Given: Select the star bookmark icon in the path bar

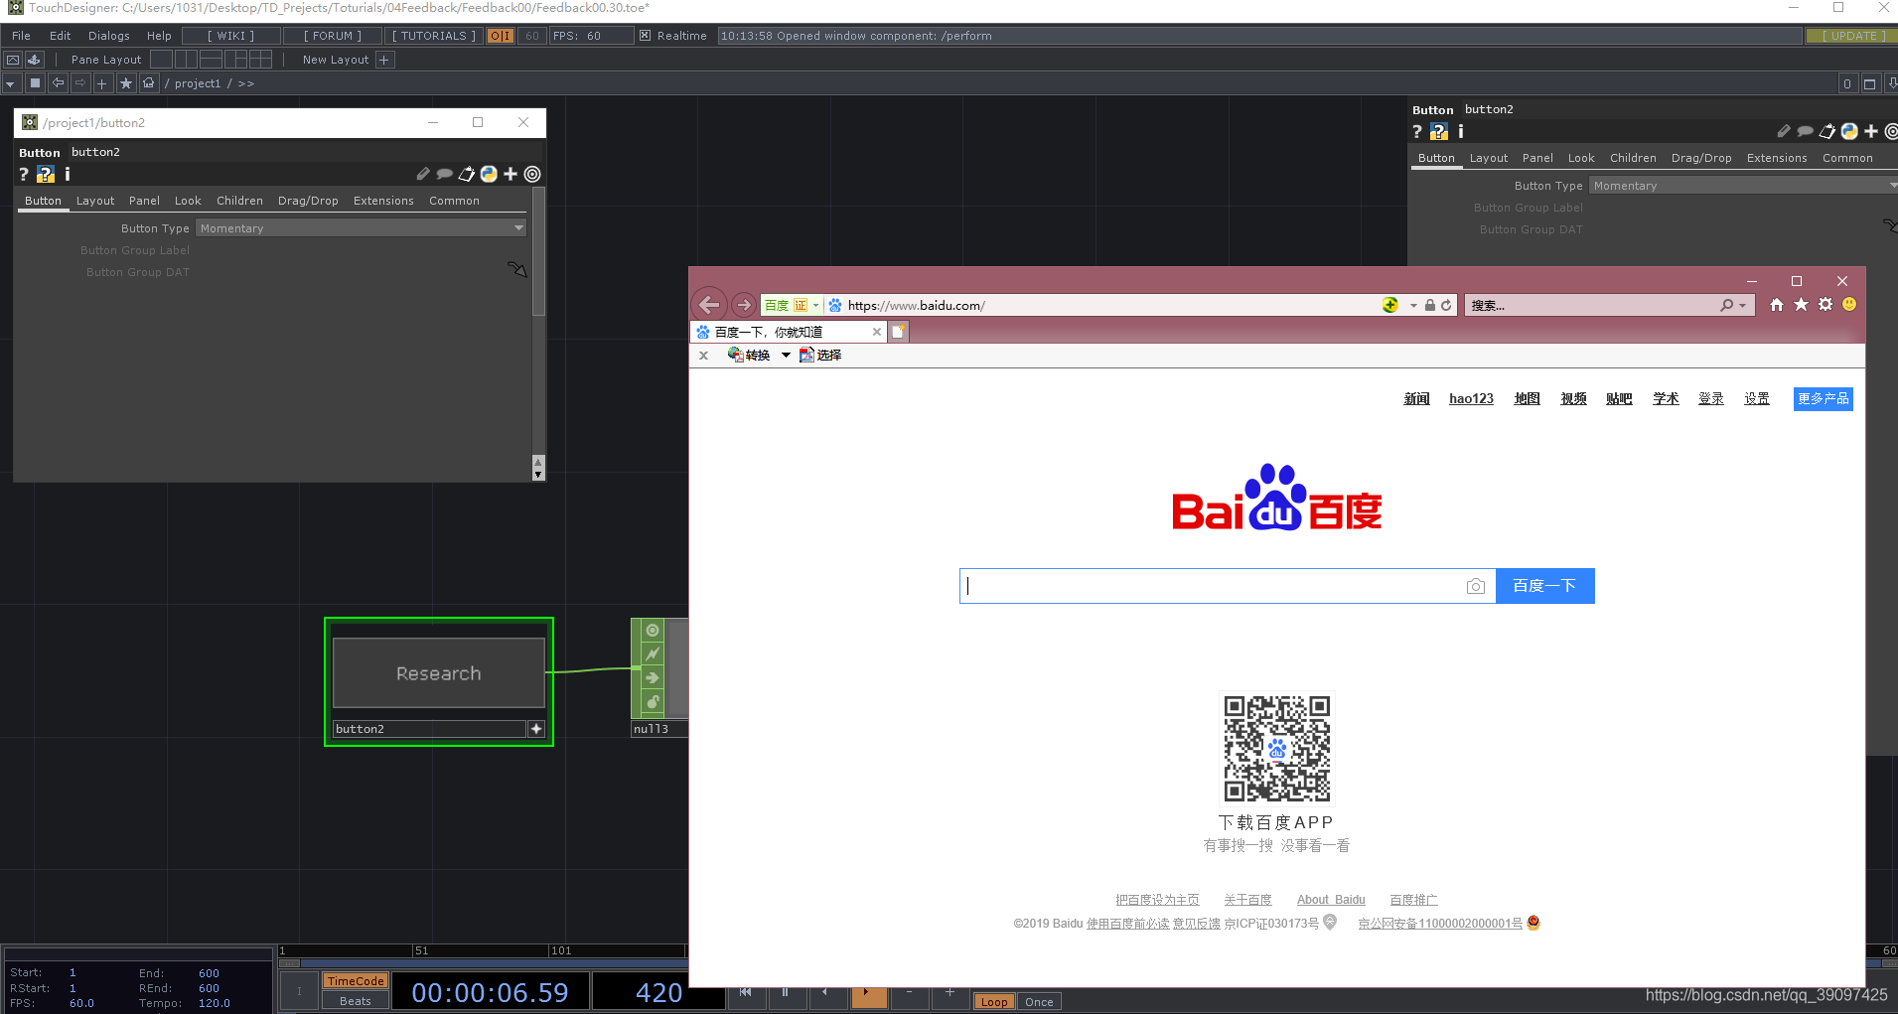Looking at the screenshot, I should click(x=126, y=82).
